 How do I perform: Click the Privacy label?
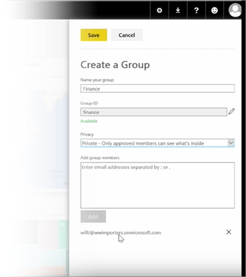point(87,134)
